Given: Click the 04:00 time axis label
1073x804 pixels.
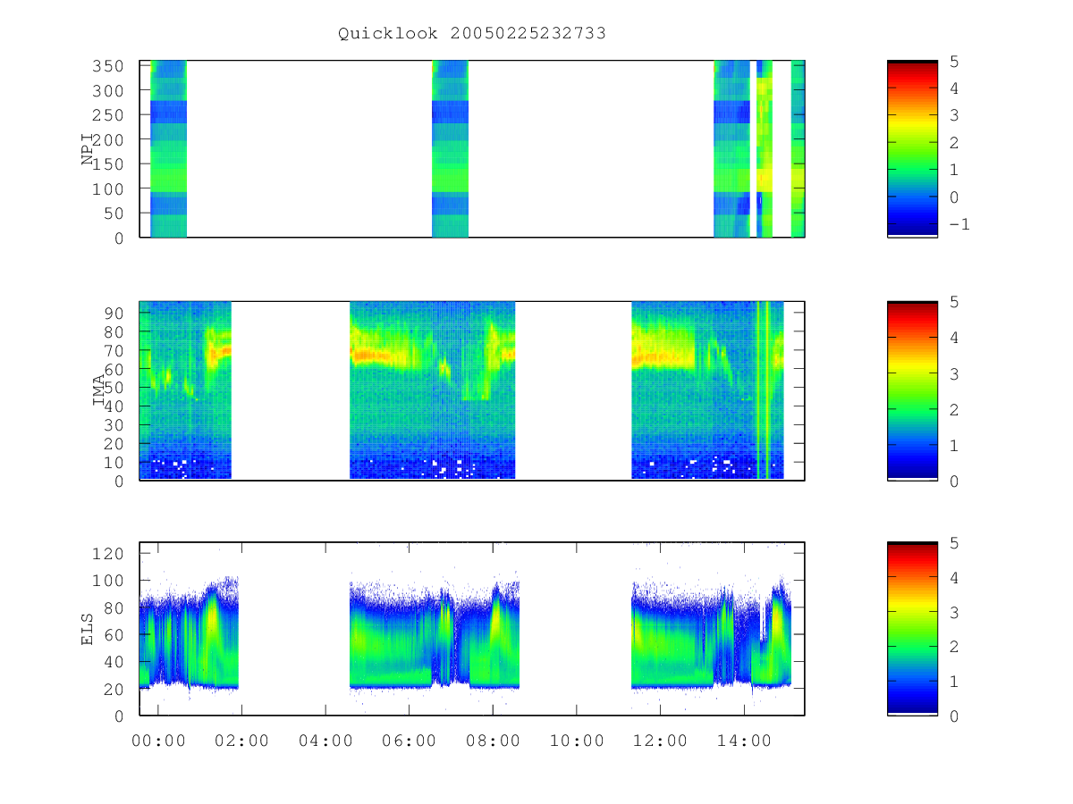Looking at the screenshot, I should coord(325,740).
